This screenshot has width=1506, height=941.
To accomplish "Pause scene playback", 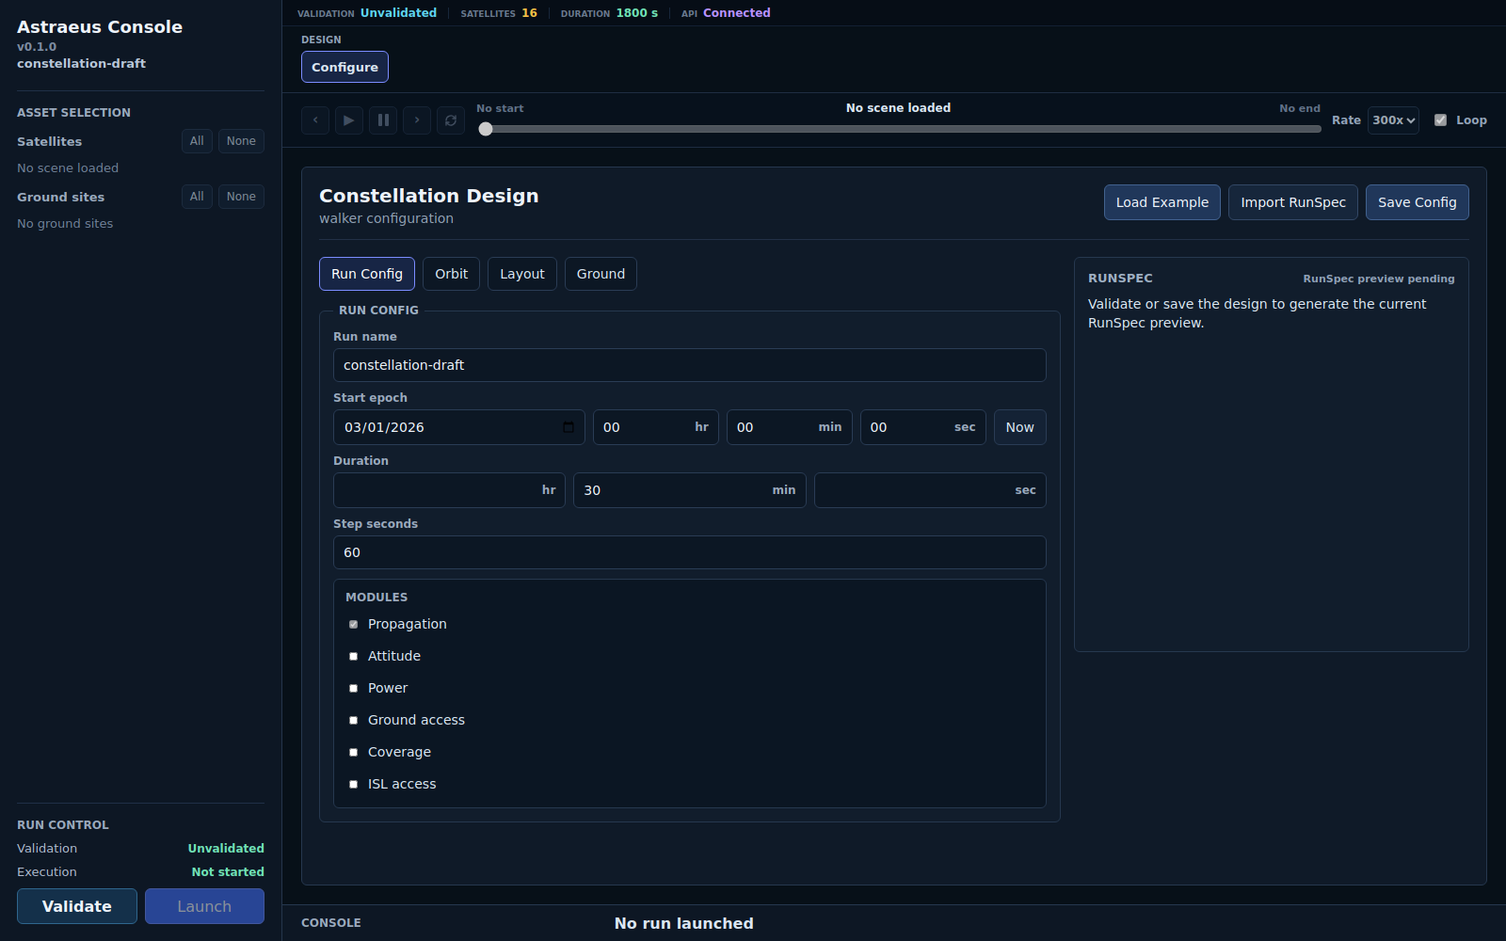I will [383, 120].
